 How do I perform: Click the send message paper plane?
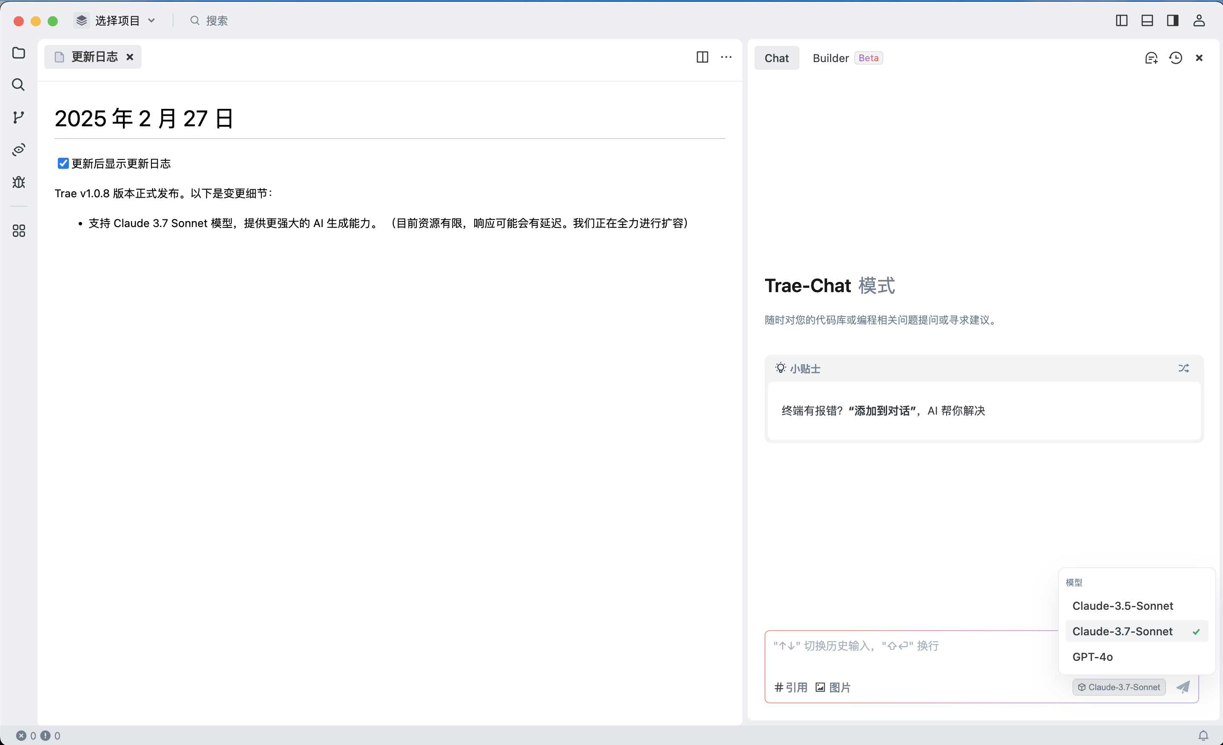(1183, 687)
